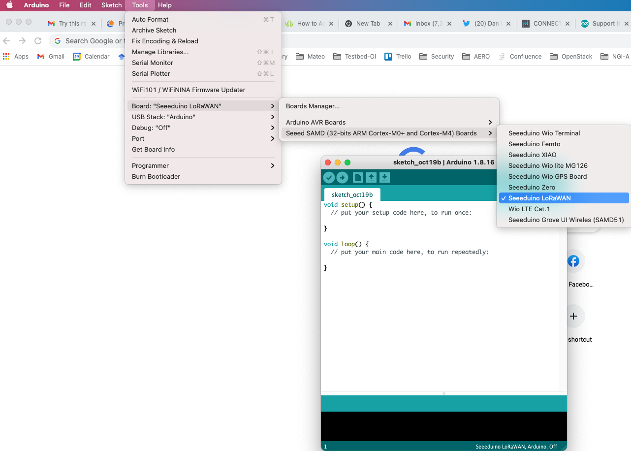The width and height of the screenshot is (631, 451).
Task: Click the Upload arrow button in Arduino toolbar
Action: click(x=342, y=178)
